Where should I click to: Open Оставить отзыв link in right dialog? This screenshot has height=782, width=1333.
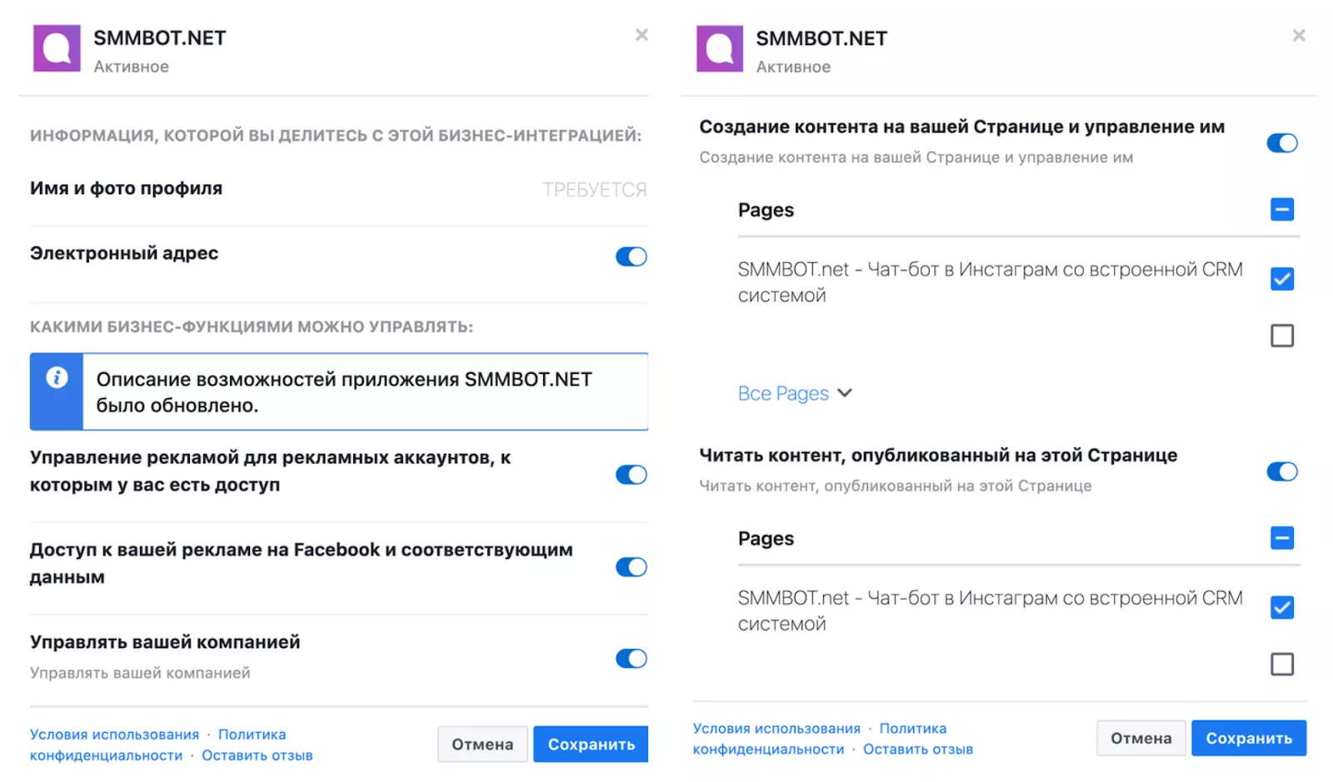pos(918,750)
